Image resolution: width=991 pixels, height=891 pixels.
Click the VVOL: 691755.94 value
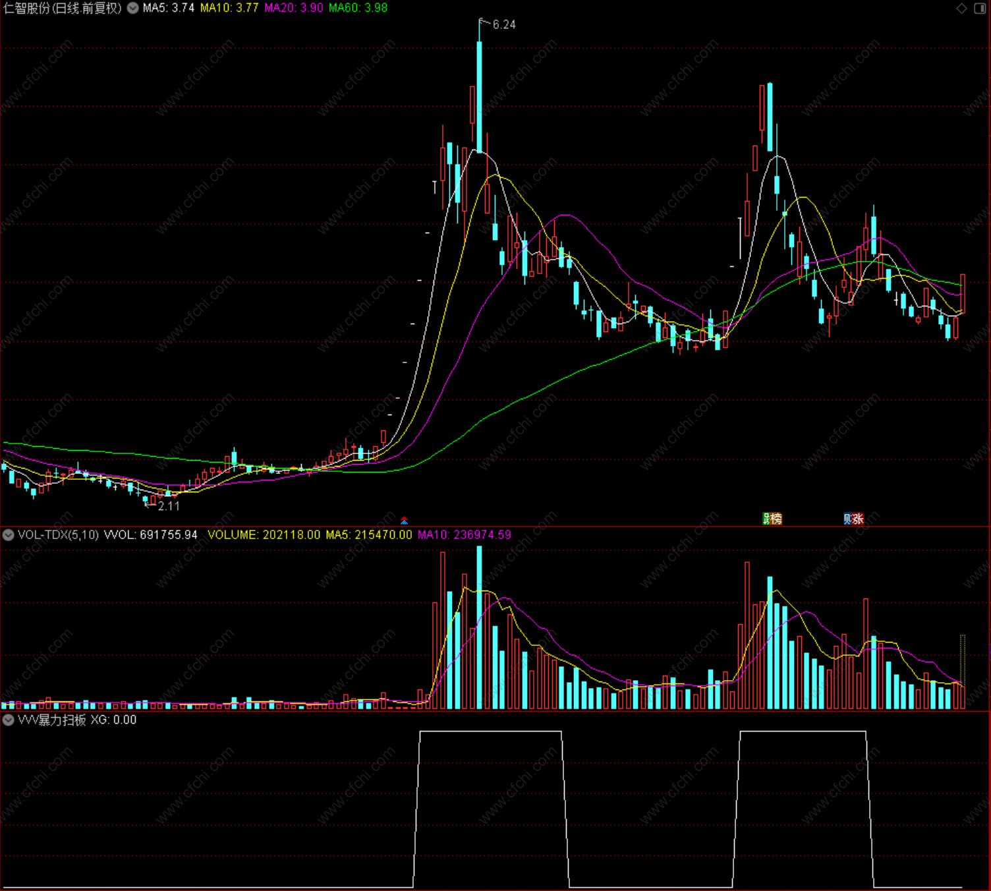[151, 535]
